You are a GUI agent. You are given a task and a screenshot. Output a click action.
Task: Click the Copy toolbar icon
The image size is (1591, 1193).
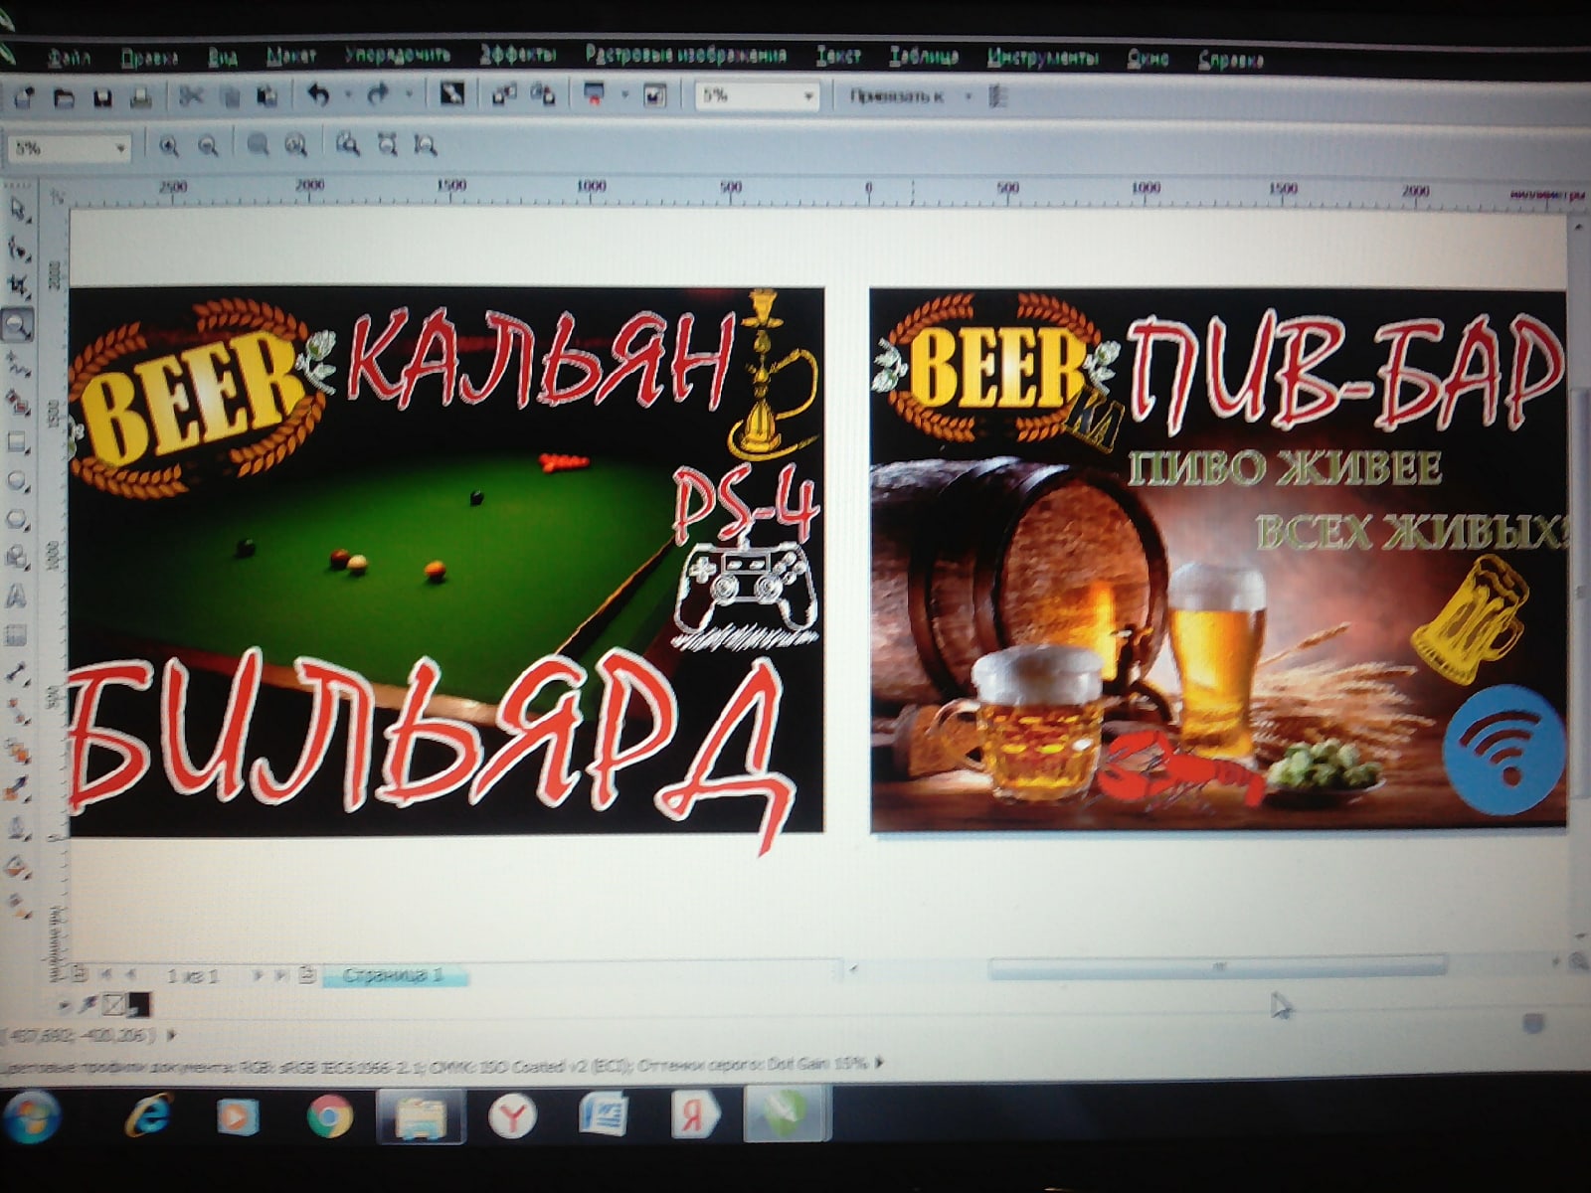(x=230, y=96)
